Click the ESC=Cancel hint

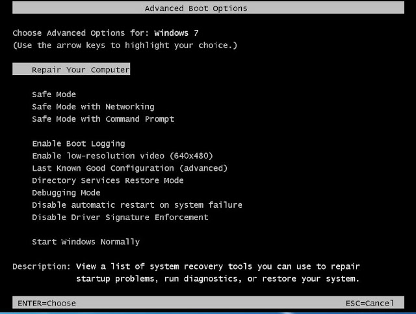(x=370, y=303)
